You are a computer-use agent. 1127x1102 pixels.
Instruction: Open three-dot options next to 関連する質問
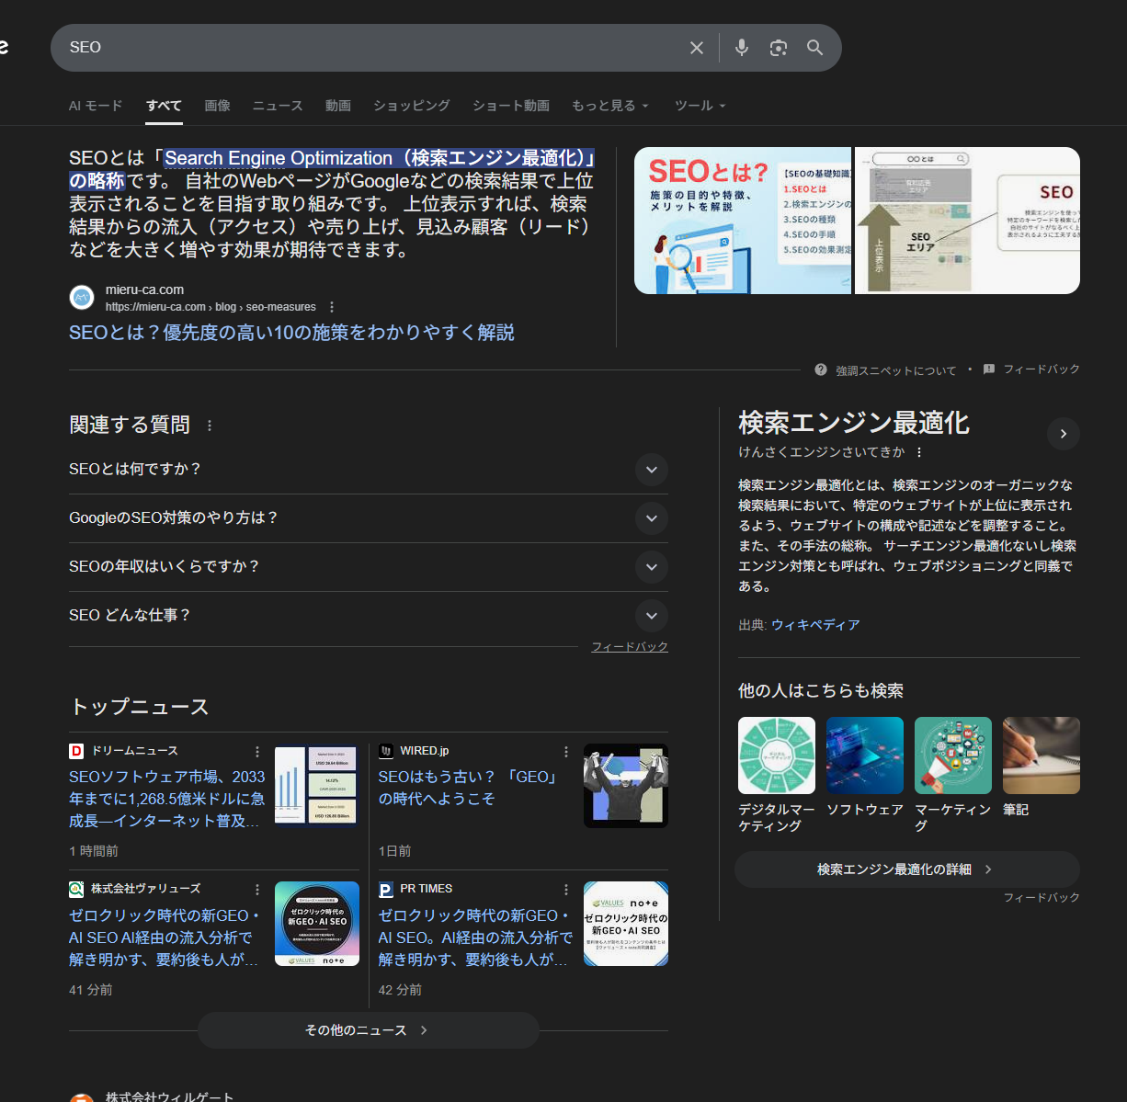(210, 426)
